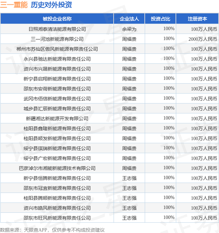Screen dimensions: 219x233
Task: Select 邵东市冠宜新能源有限责任公司 row name
Action: pos(57,188)
